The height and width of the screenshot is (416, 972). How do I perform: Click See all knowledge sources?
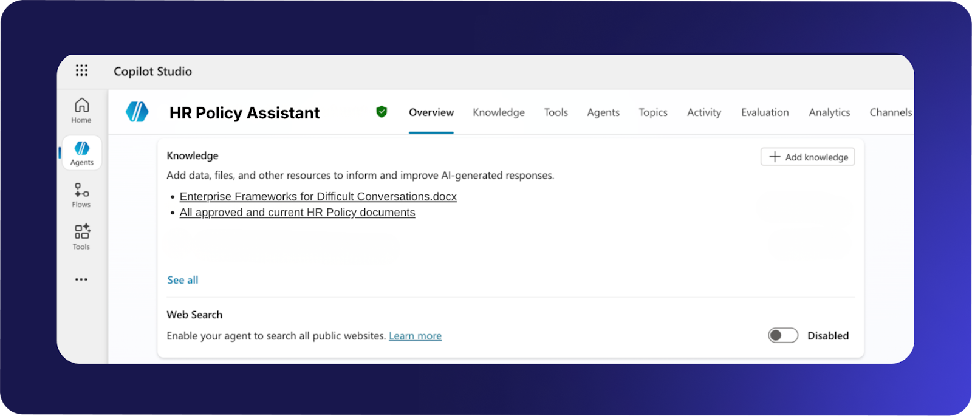tap(183, 280)
